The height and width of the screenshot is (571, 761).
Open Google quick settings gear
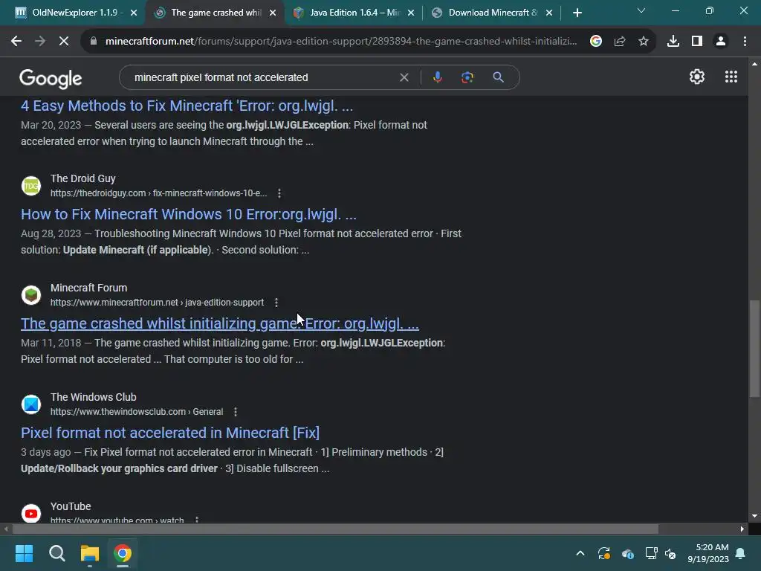(697, 77)
